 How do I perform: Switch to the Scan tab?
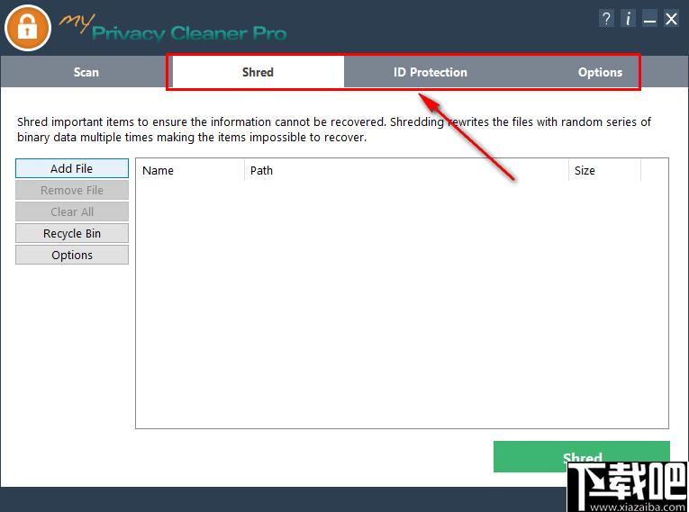pos(86,72)
